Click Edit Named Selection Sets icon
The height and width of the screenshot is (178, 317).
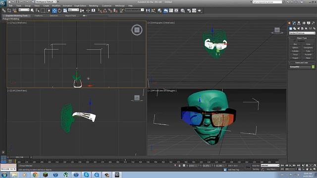121,10
